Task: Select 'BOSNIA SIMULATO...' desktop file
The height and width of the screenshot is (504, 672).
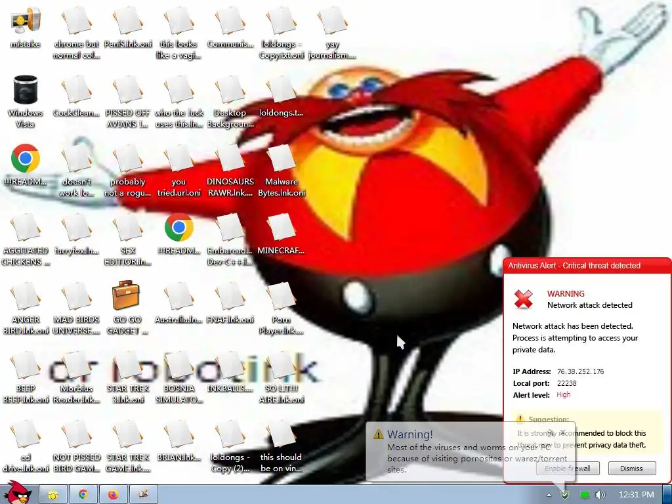Action: [178, 377]
